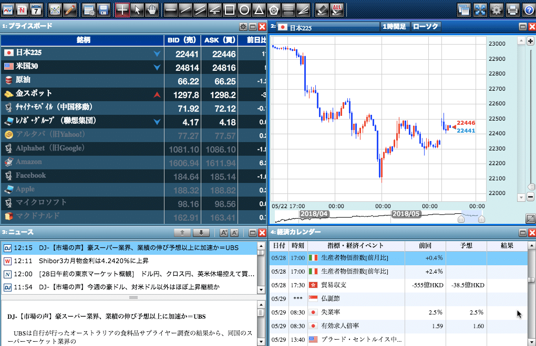Select the circle drawing tool
536x346 pixels.
point(244,9)
